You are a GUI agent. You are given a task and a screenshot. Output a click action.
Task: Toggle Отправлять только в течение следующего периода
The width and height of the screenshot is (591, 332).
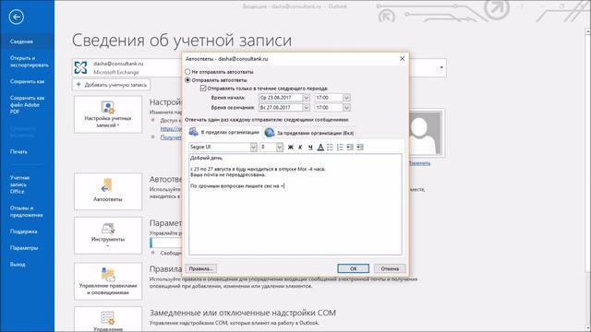click(203, 89)
